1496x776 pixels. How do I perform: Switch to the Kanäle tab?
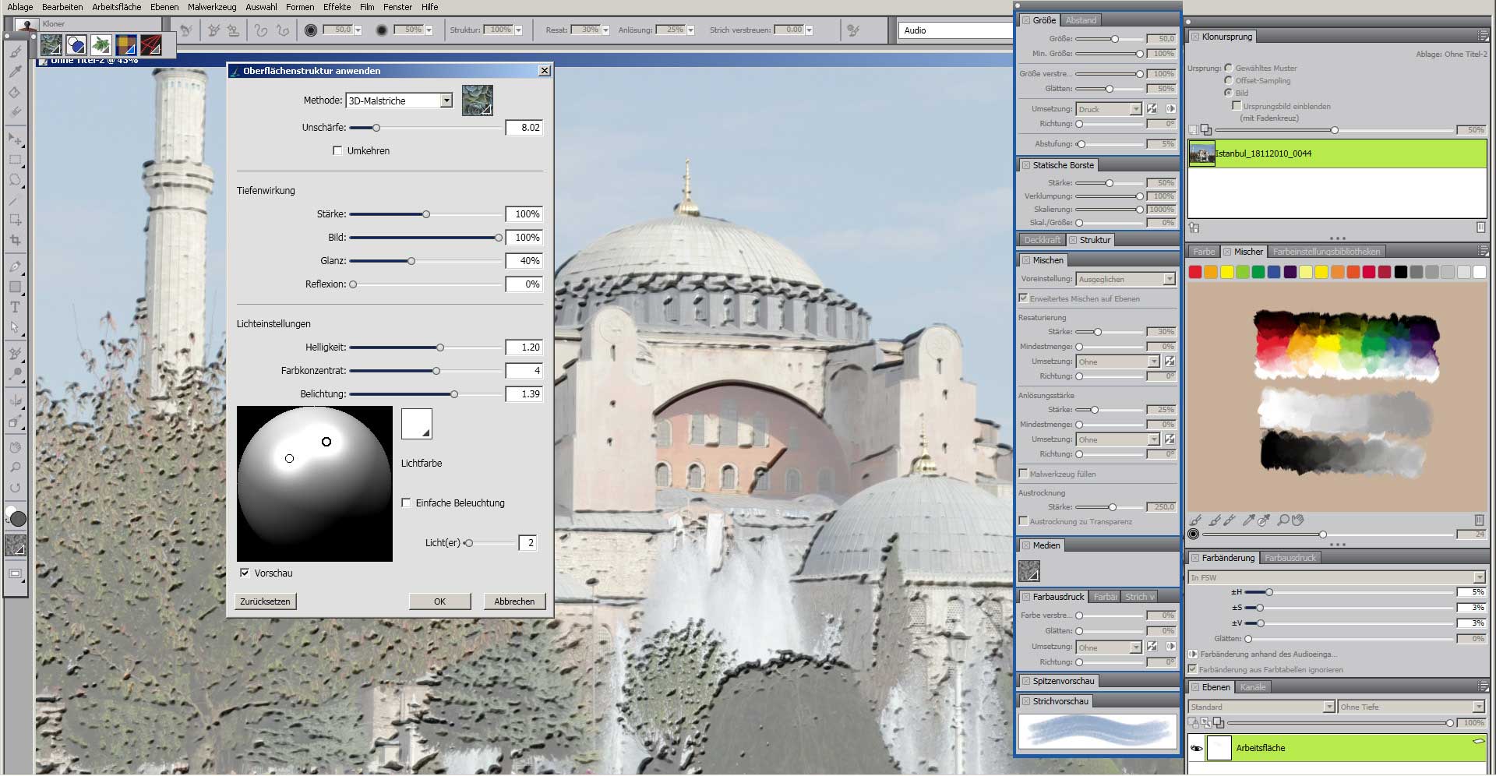[1253, 687]
